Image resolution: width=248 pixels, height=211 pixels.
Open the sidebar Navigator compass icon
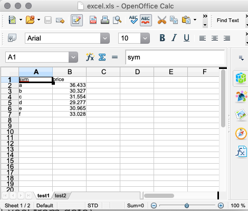click(x=241, y=134)
